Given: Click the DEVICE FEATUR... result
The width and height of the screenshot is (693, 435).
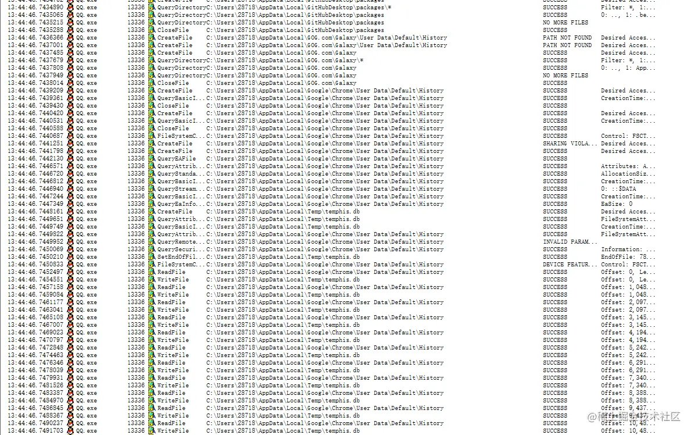Looking at the screenshot, I should click(570, 265).
